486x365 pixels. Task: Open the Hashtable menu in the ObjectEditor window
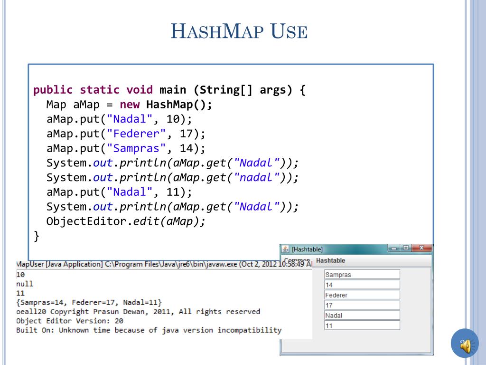click(330, 260)
